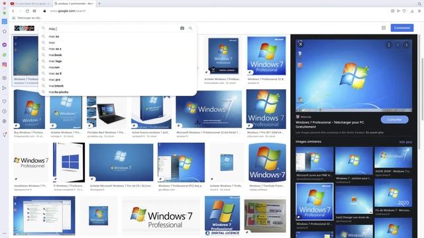Open the 'Digital Licence' Windows 7 thumbnail
Viewport: 424px width, 238px height.
[x=223, y=216]
